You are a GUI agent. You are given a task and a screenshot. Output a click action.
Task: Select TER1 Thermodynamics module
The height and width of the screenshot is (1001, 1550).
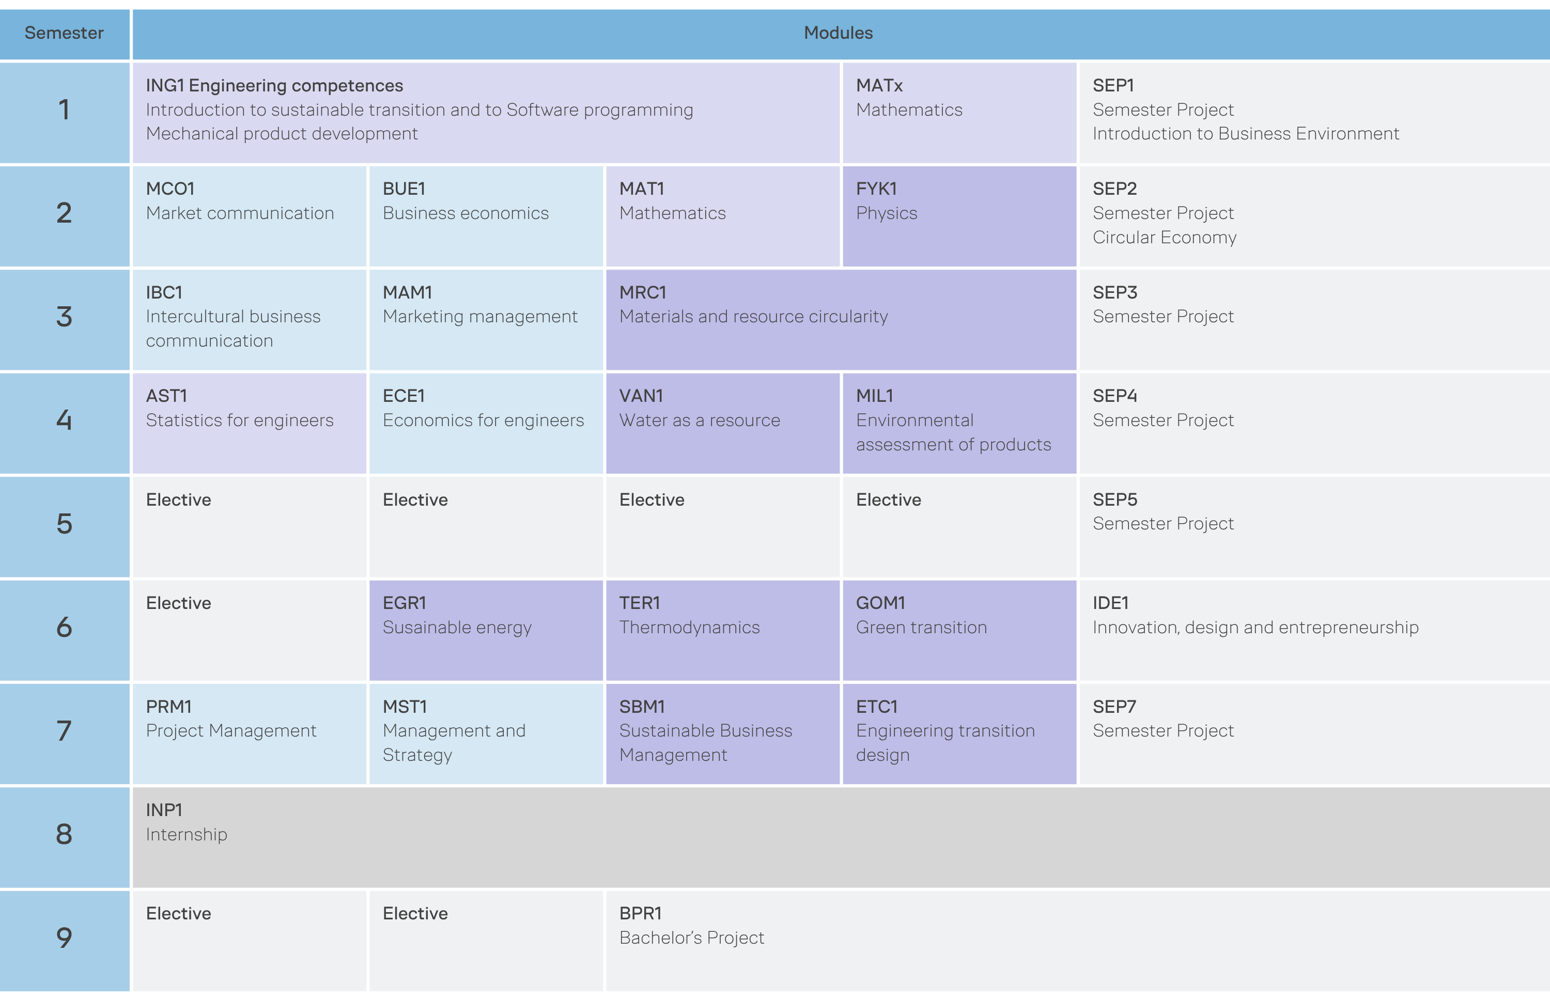pyautogui.click(x=722, y=631)
